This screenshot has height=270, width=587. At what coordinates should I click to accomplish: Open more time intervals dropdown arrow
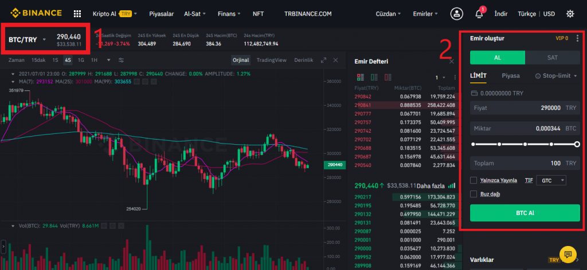(108, 59)
